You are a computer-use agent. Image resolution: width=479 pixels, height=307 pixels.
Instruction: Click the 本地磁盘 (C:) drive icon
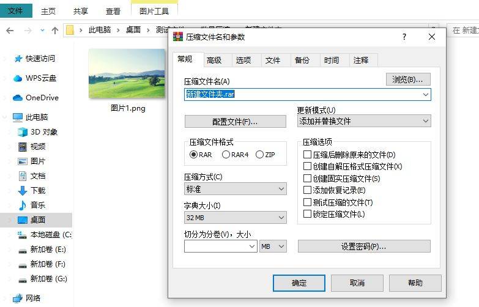(x=22, y=235)
